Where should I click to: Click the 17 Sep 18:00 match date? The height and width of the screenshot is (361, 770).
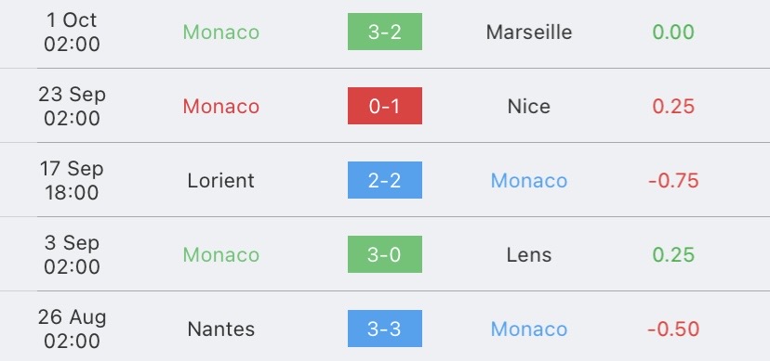(72, 180)
